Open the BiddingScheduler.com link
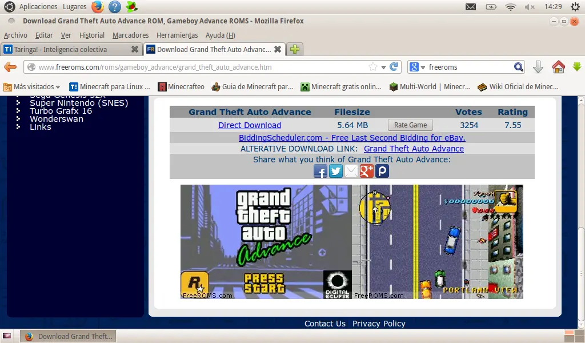The image size is (585, 343). pos(352,138)
